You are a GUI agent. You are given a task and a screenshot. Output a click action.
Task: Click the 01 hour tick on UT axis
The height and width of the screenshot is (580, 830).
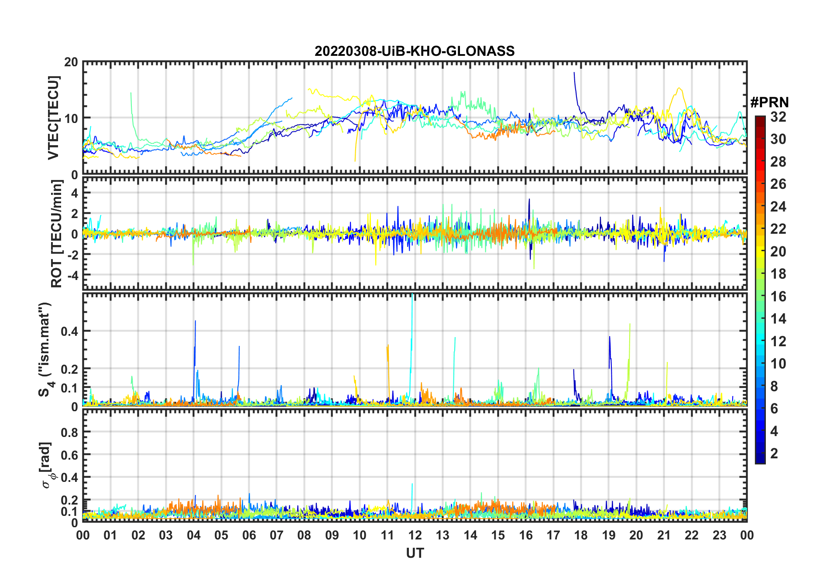pyautogui.click(x=110, y=535)
